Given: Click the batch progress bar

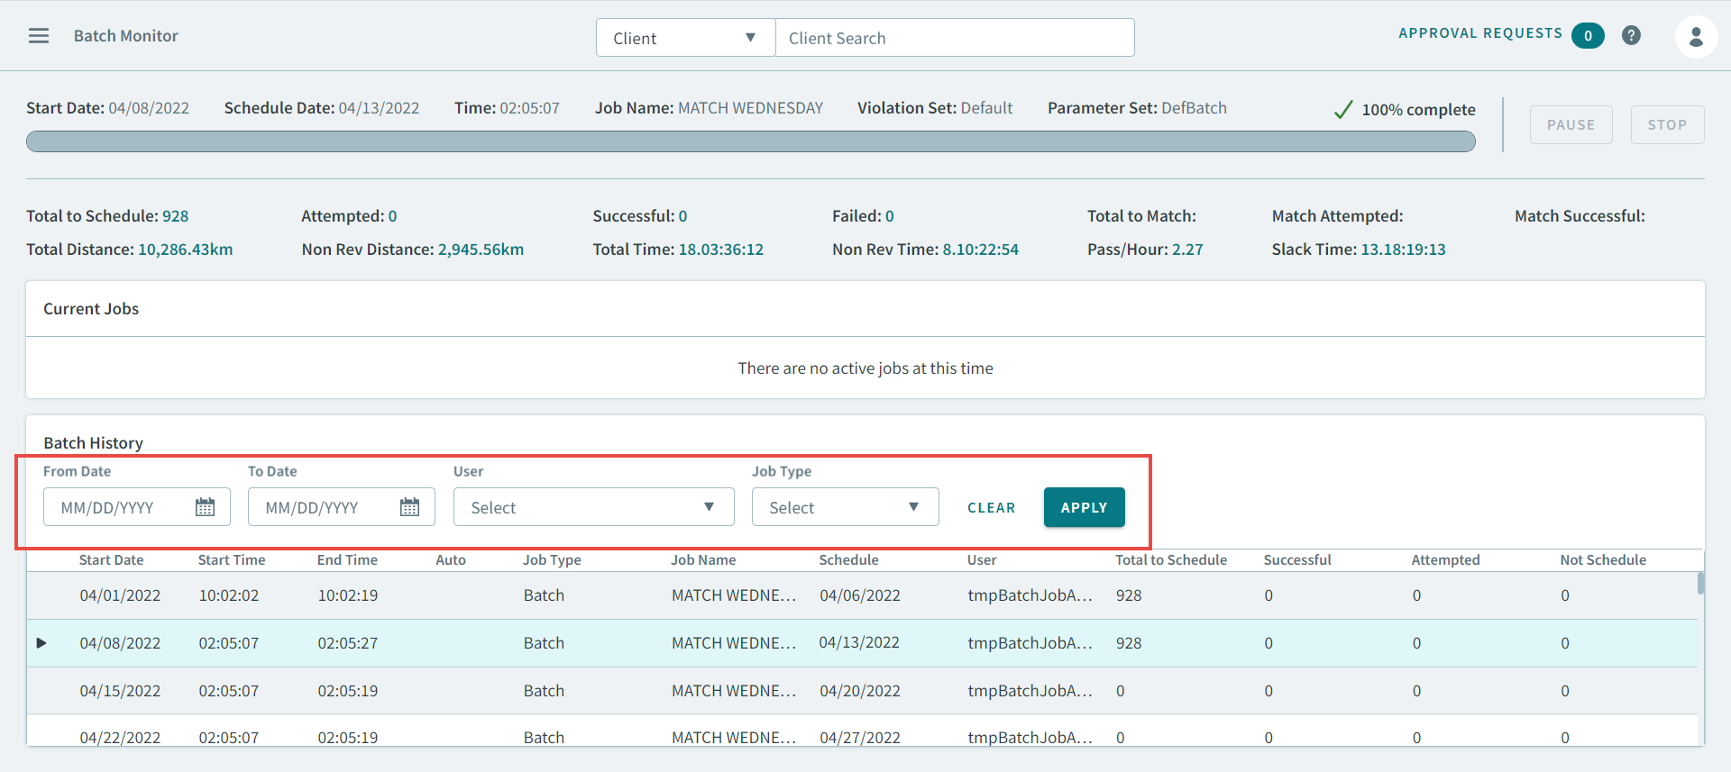Looking at the screenshot, I should 750,141.
